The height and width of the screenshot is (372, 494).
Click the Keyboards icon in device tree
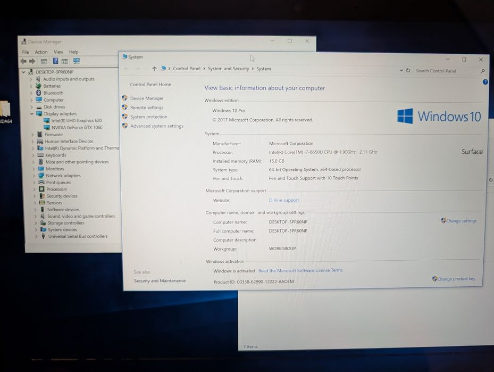pos(40,155)
